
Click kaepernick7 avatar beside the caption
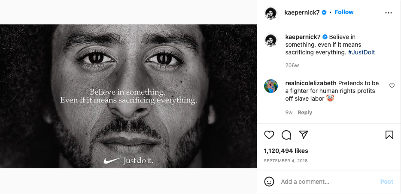pos(270,40)
